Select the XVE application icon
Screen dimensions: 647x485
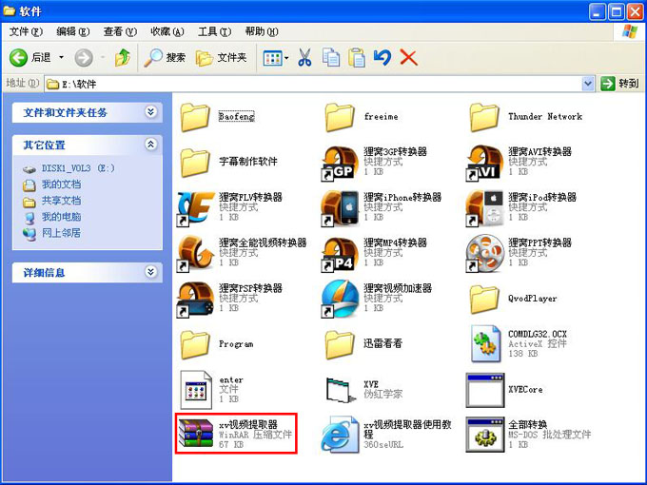340,390
